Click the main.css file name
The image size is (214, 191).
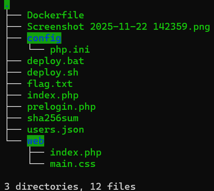[73, 164]
